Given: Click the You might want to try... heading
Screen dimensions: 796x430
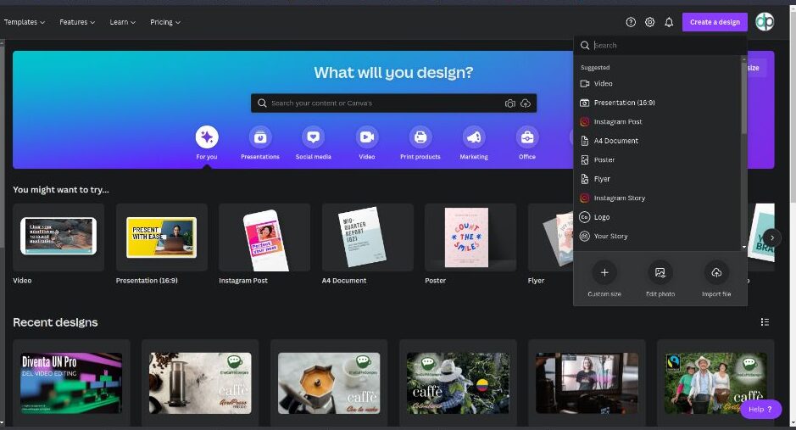Looking at the screenshot, I should tap(61, 190).
